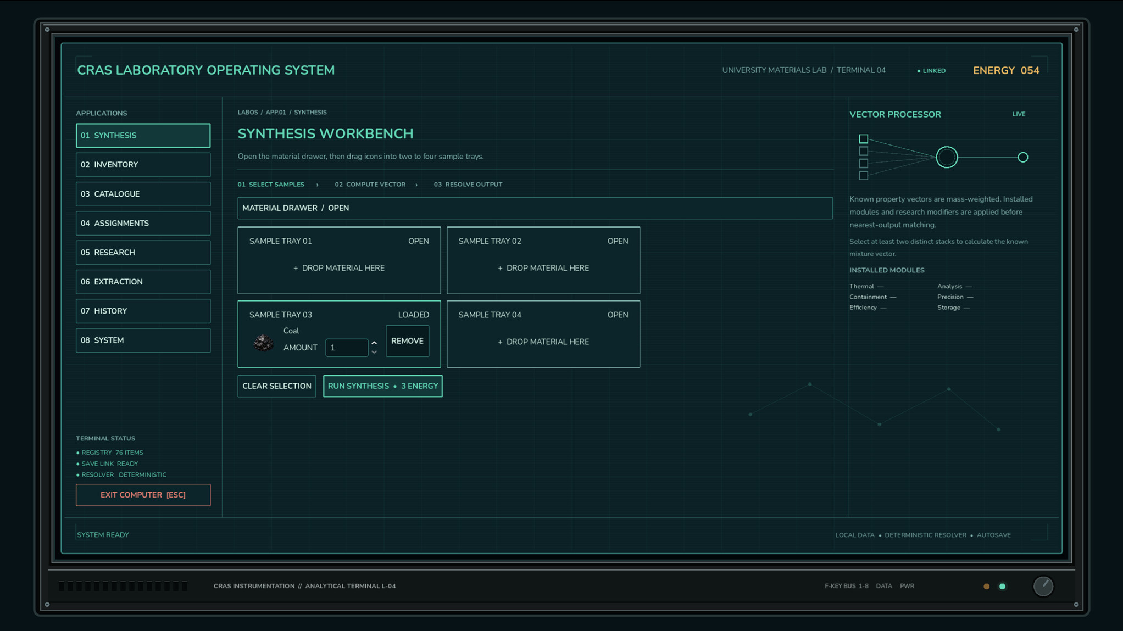The height and width of the screenshot is (631, 1123).
Task: Run Synthesis for 3 energy
Action: point(382,386)
